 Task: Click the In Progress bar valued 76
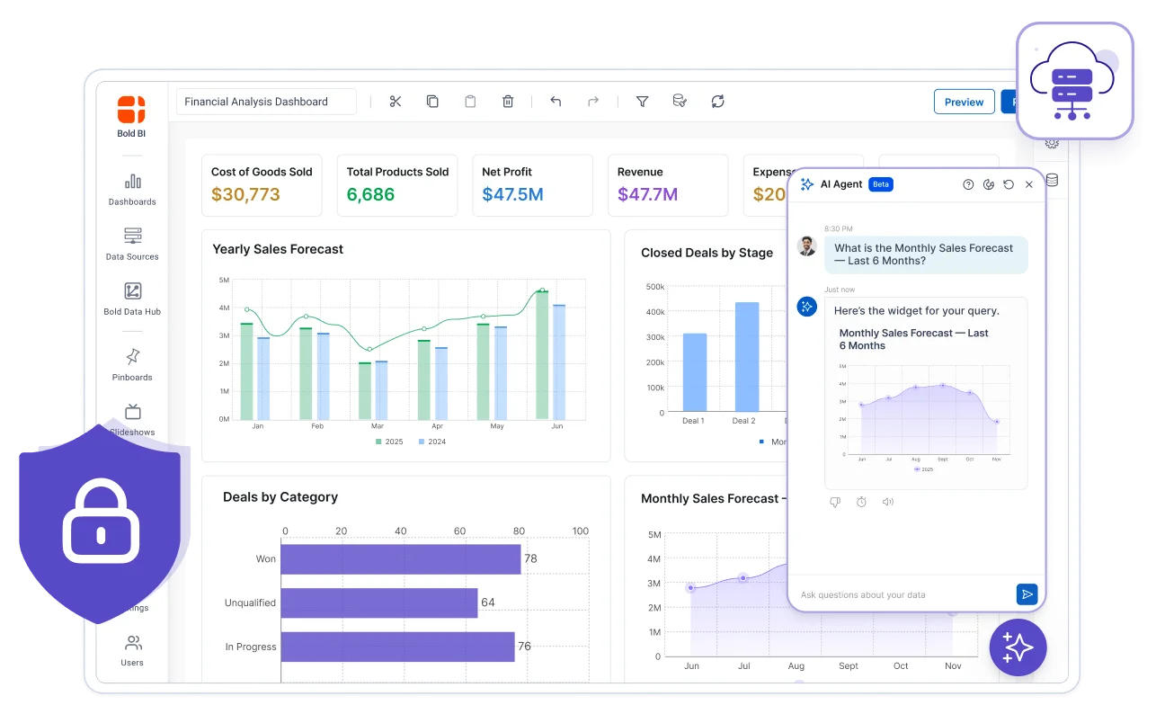tap(398, 647)
